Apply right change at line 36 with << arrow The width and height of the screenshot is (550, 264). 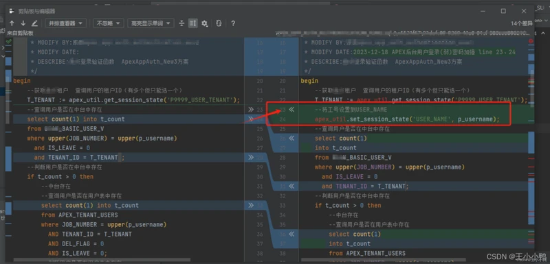tap(291, 235)
